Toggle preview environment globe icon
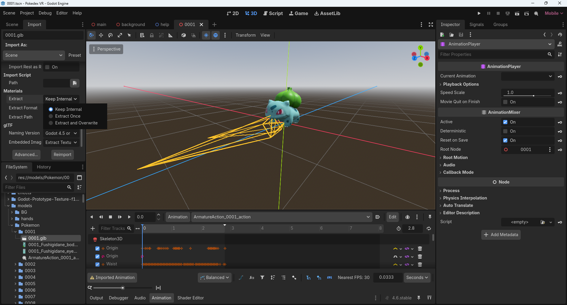Screen dimensions: 567x305 pyautogui.click(x=216, y=35)
